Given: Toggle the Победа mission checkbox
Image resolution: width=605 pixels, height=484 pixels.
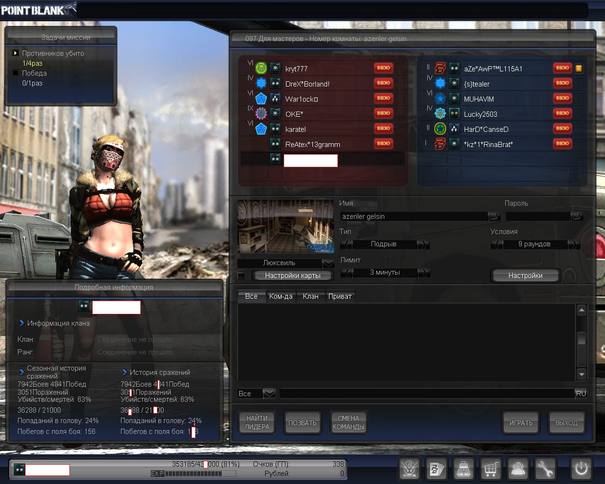Looking at the screenshot, I should point(16,73).
